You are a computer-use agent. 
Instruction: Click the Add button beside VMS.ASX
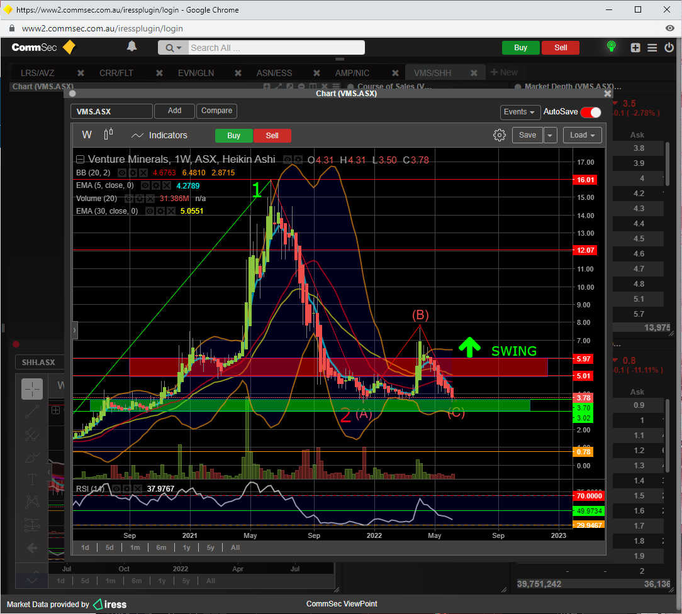coord(174,111)
